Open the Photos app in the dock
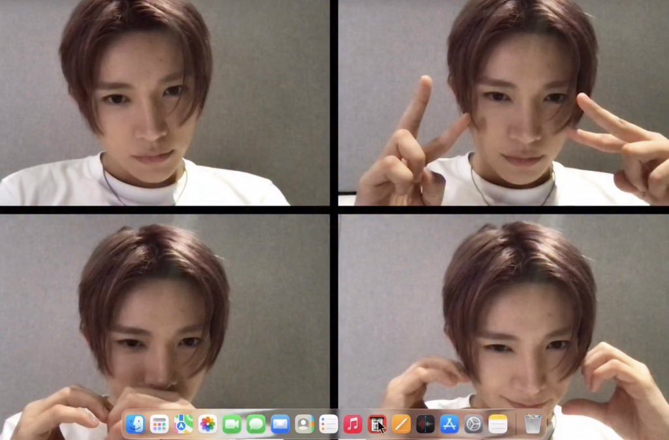The height and width of the screenshot is (440, 669). (x=208, y=424)
